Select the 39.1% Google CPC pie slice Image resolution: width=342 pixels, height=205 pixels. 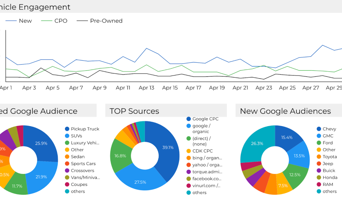click(x=166, y=148)
